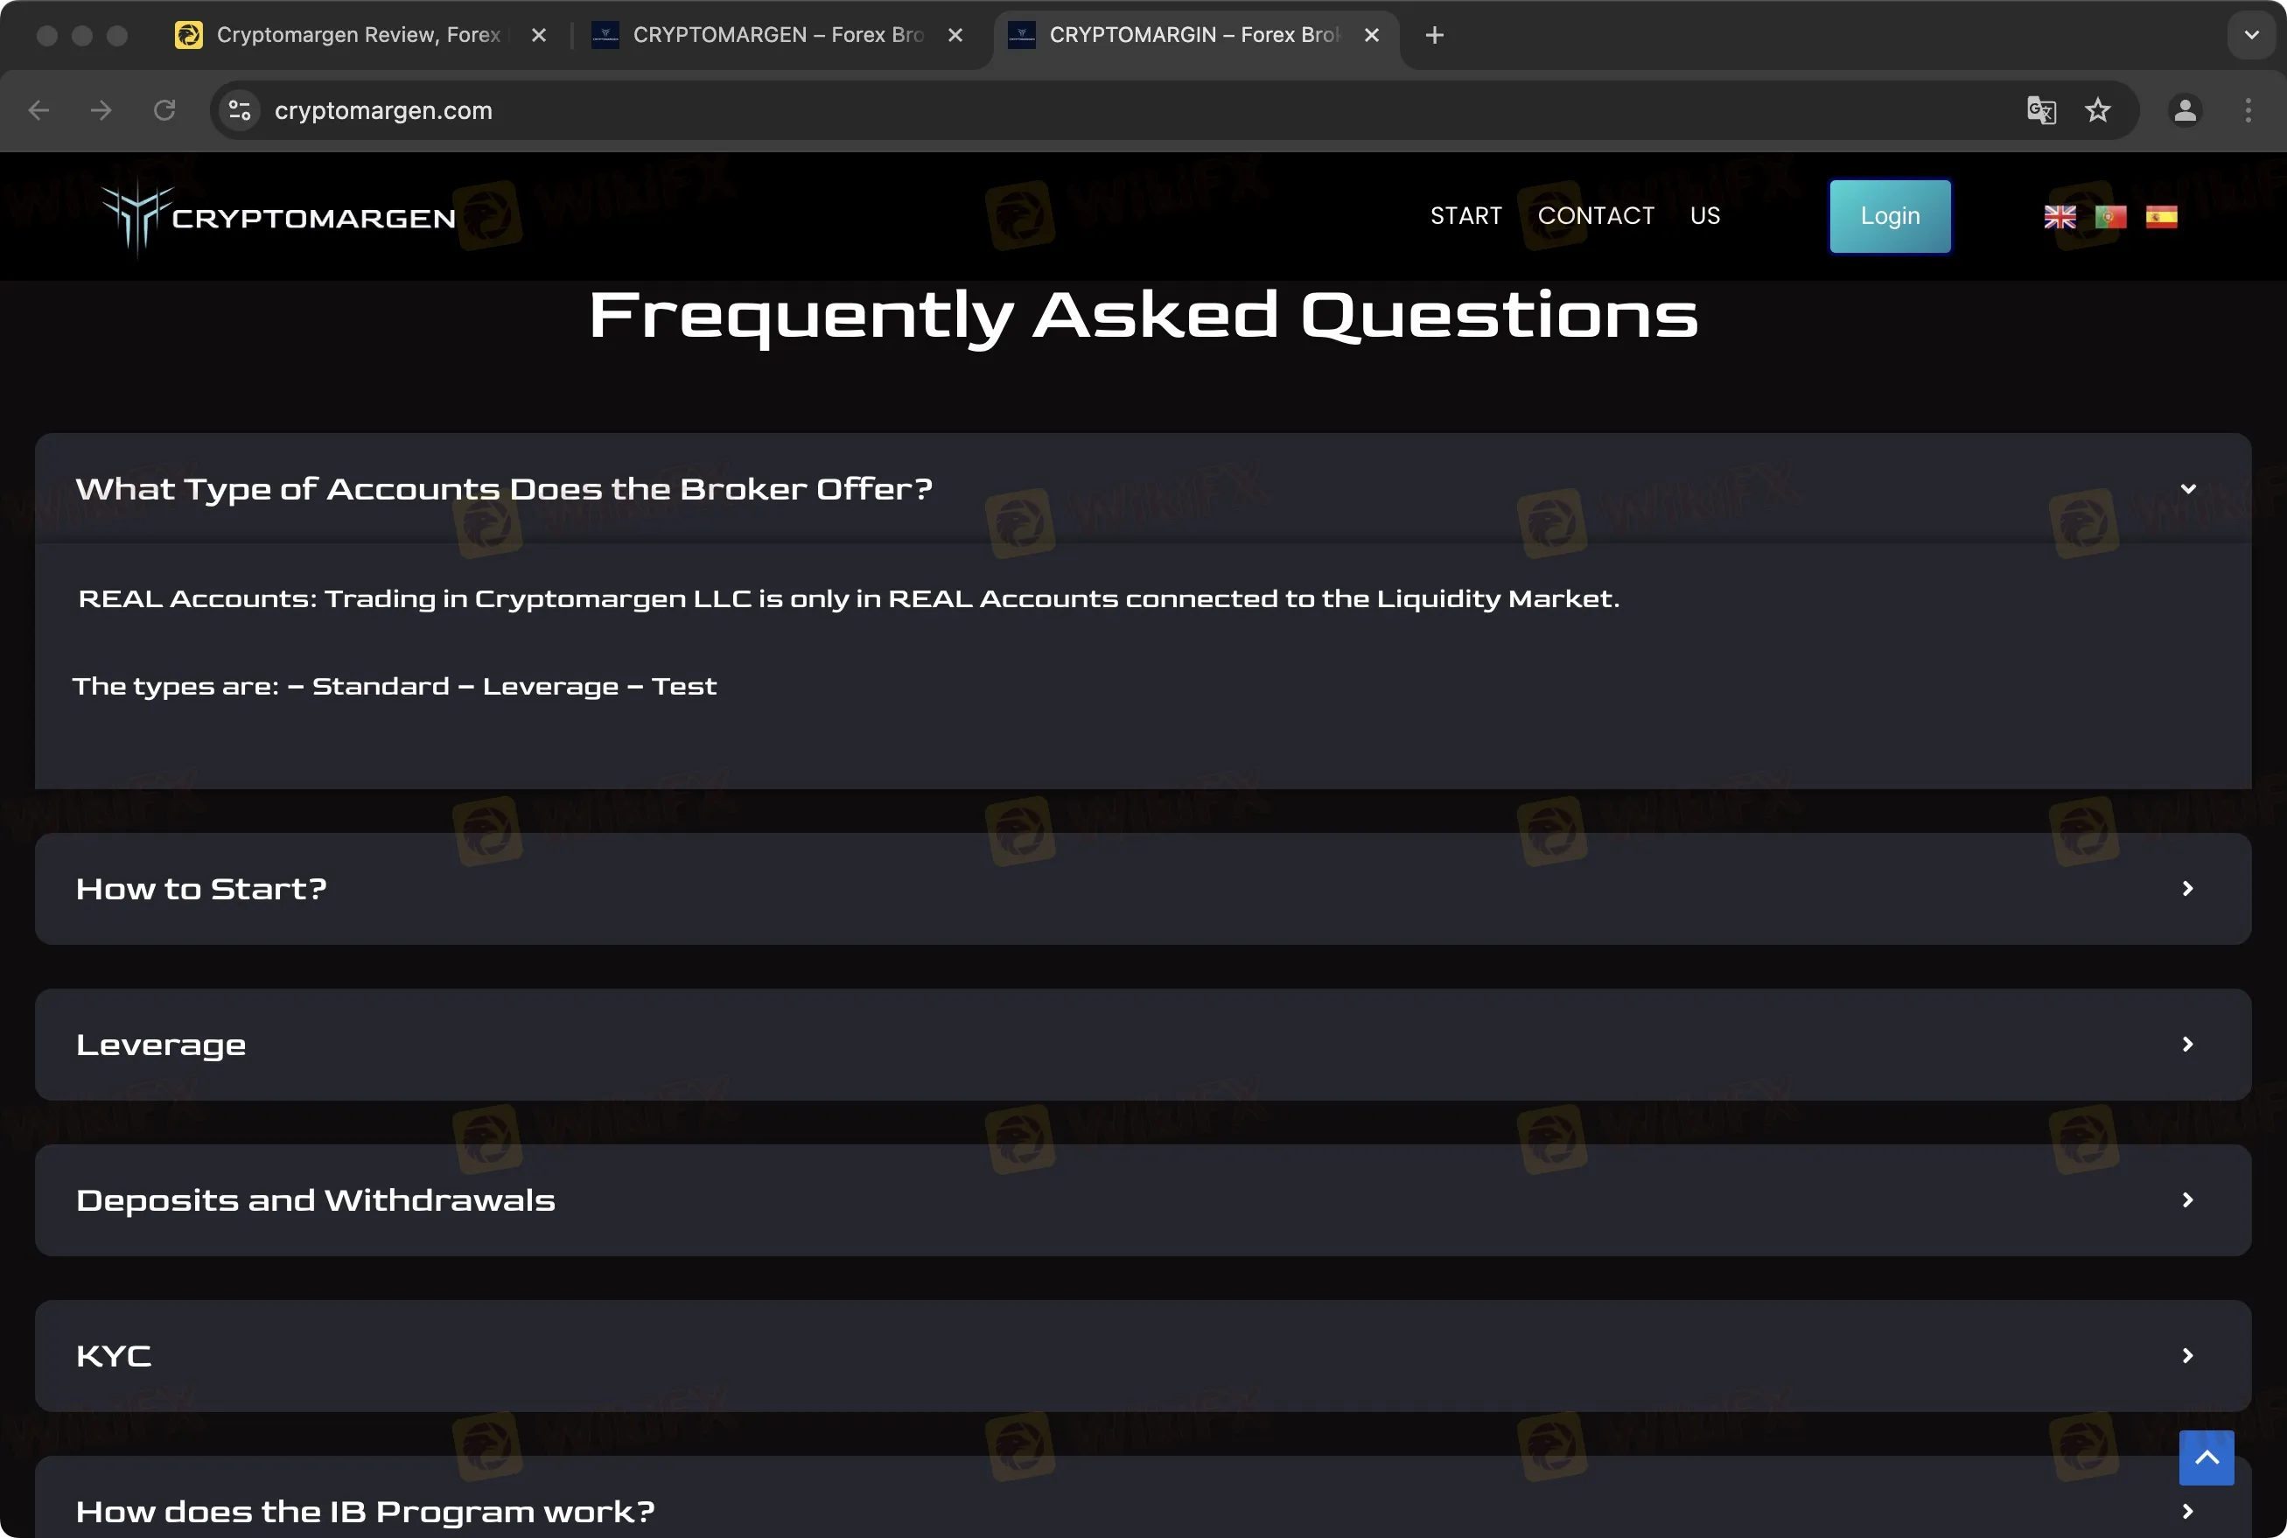Click the Cryptomargen logo in the header
The height and width of the screenshot is (1538, 2287).
tap(277, 216)
